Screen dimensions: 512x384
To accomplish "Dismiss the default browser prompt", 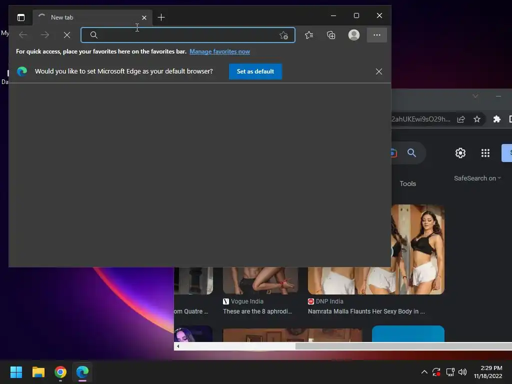I will [x=379, y=71].
